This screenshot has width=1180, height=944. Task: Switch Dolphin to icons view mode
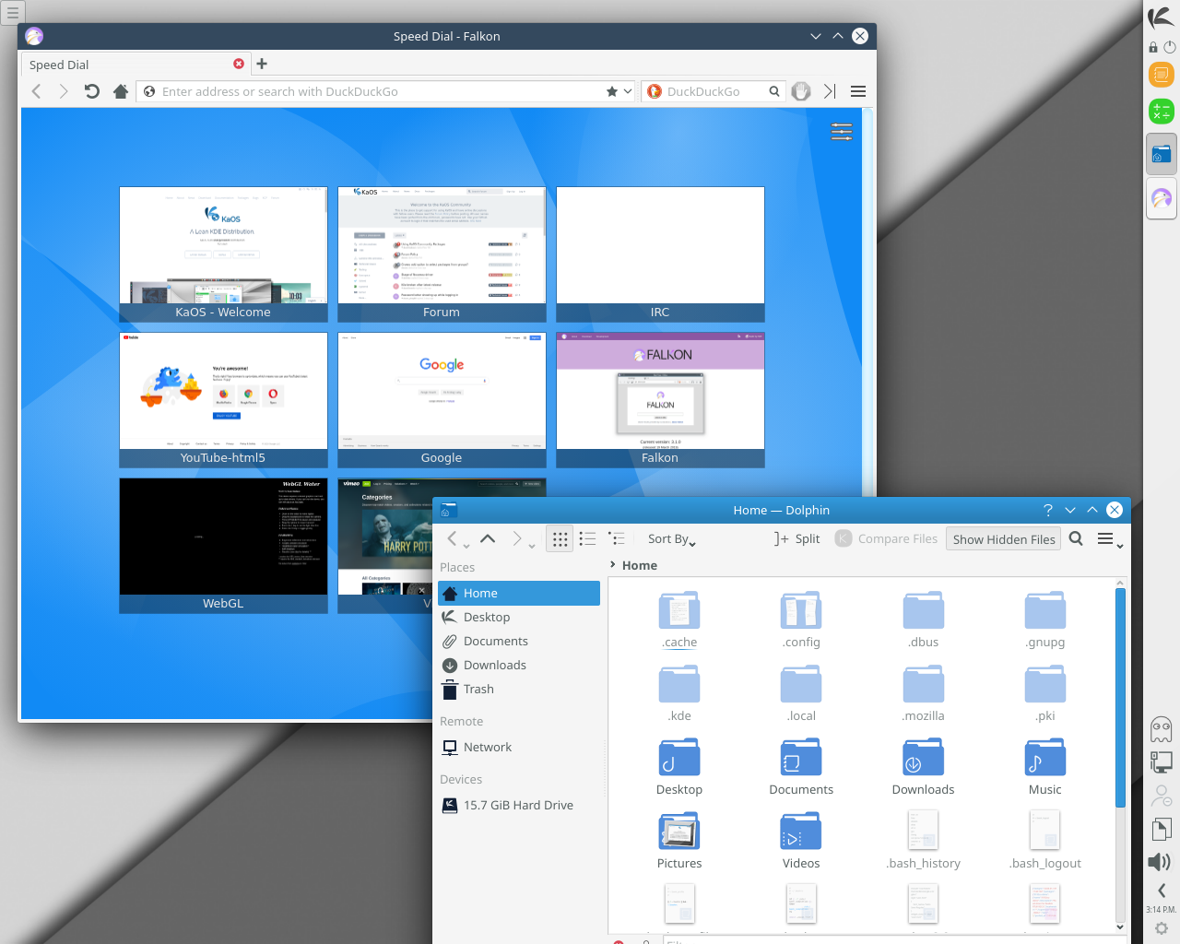[560, 538]
